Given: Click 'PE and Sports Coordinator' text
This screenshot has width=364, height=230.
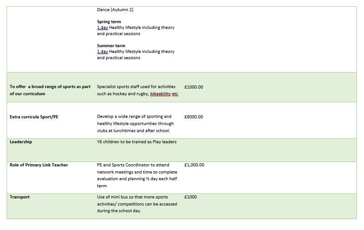Looking at the screenshot, I should pos(137,175).
